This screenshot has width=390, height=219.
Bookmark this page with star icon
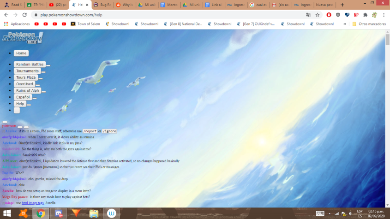point(318,15)
